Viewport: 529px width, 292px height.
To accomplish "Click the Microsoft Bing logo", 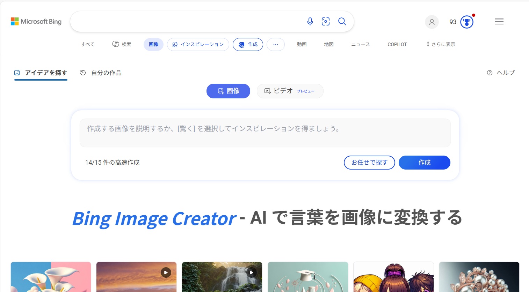I will click(36, 22).
